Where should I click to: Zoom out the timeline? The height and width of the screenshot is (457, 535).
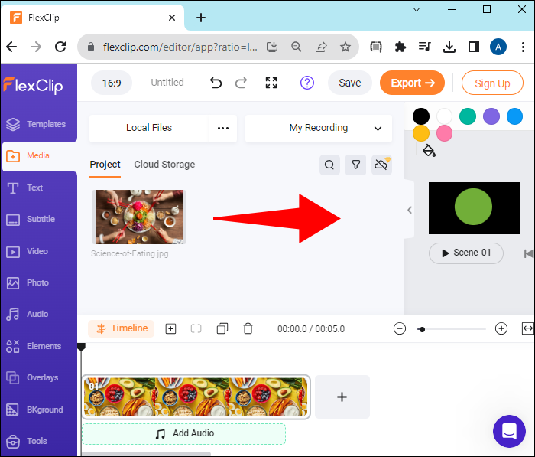(x=400, y=329)
